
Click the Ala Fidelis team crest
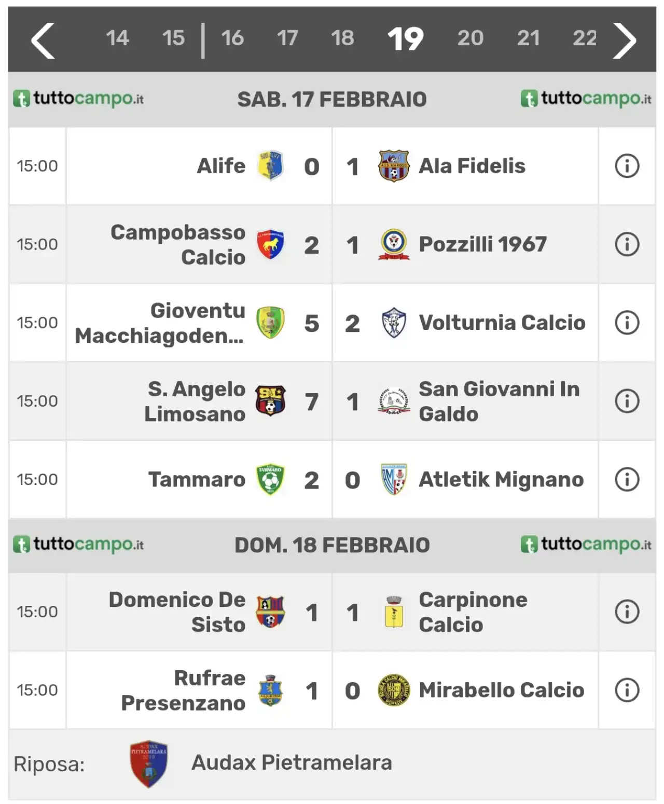(394, 166)
